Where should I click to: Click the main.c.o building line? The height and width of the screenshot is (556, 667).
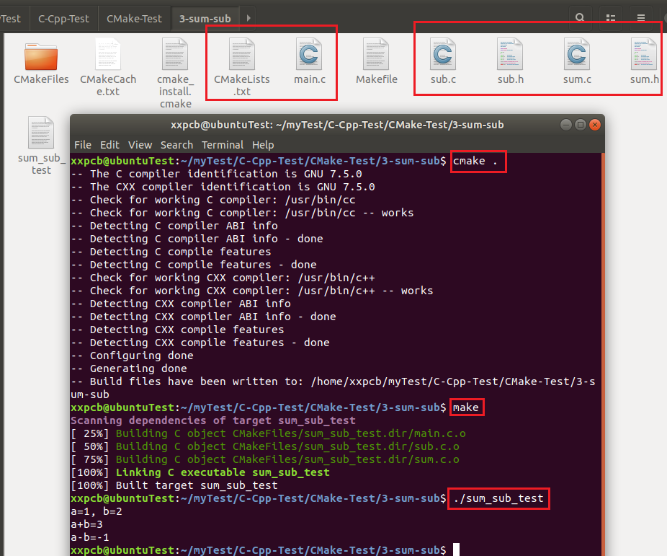pyautogui.click(x=269, y=433)
